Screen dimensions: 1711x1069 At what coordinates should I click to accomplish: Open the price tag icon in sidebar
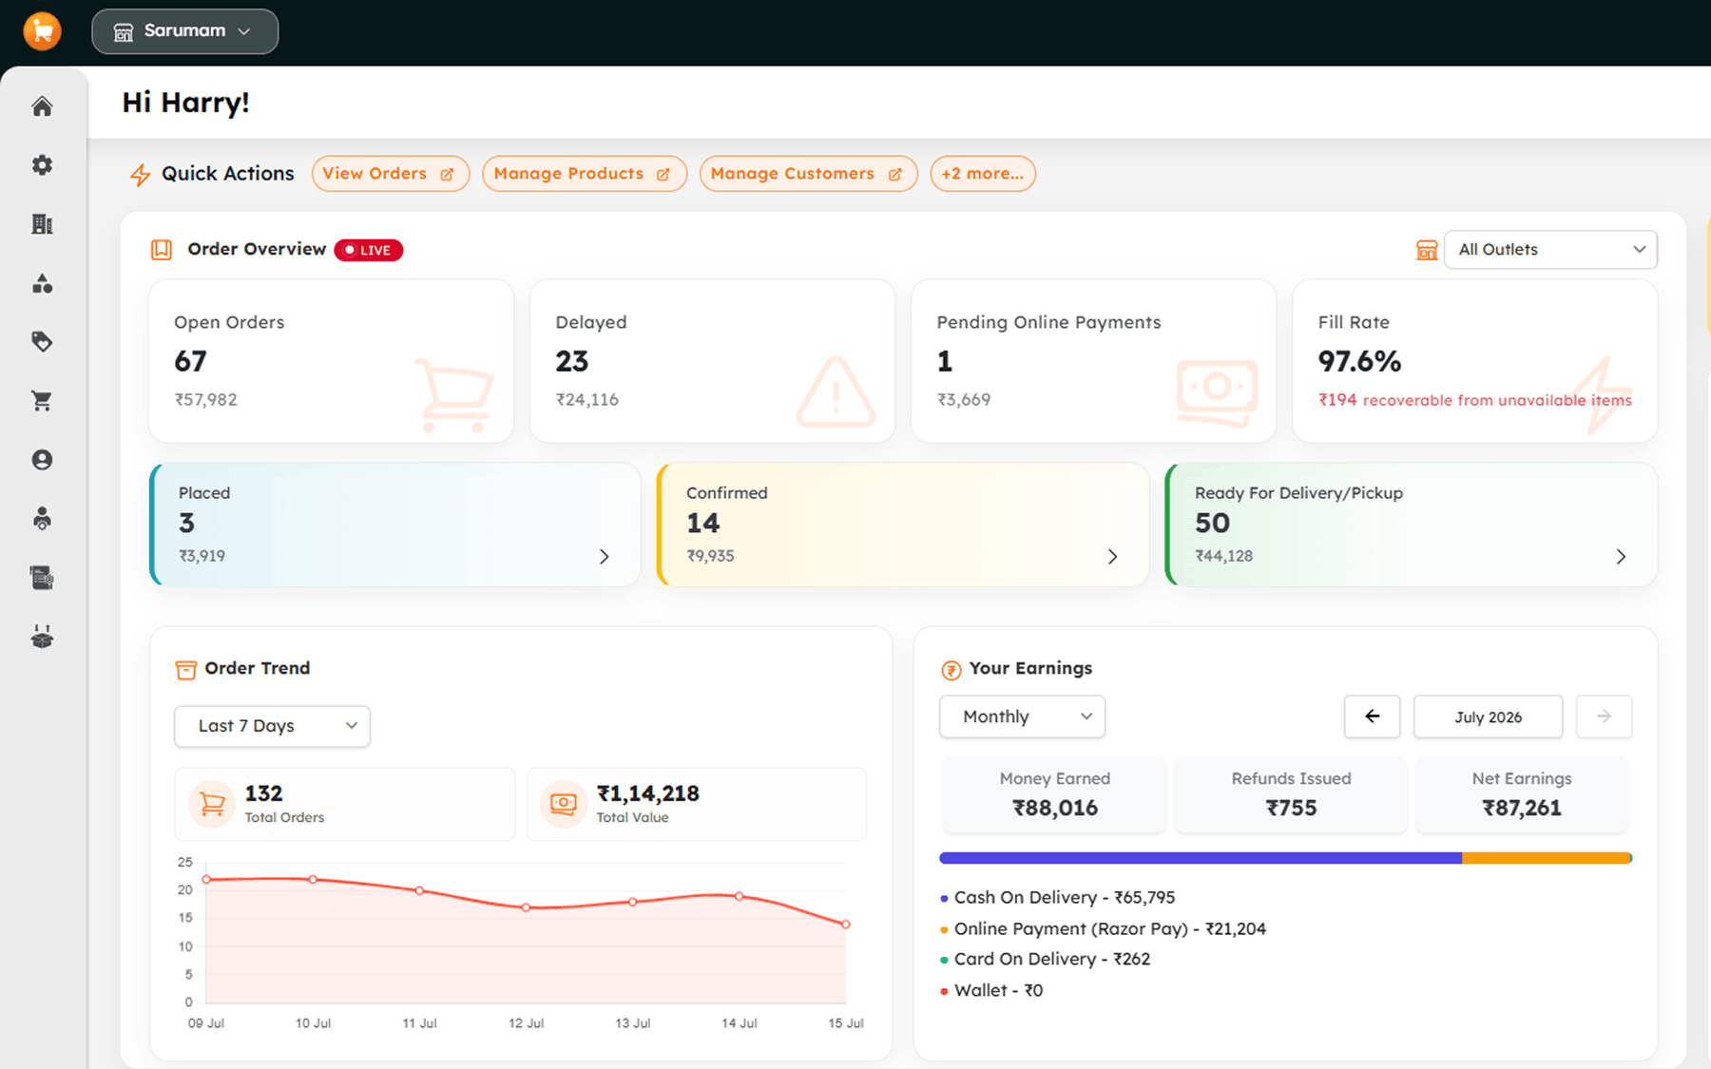point(42,342)
